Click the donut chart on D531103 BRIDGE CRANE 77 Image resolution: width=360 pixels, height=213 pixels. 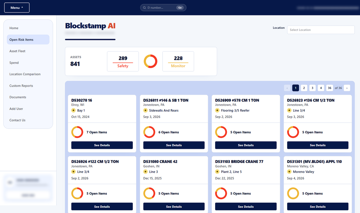click(x=221, y=194)
